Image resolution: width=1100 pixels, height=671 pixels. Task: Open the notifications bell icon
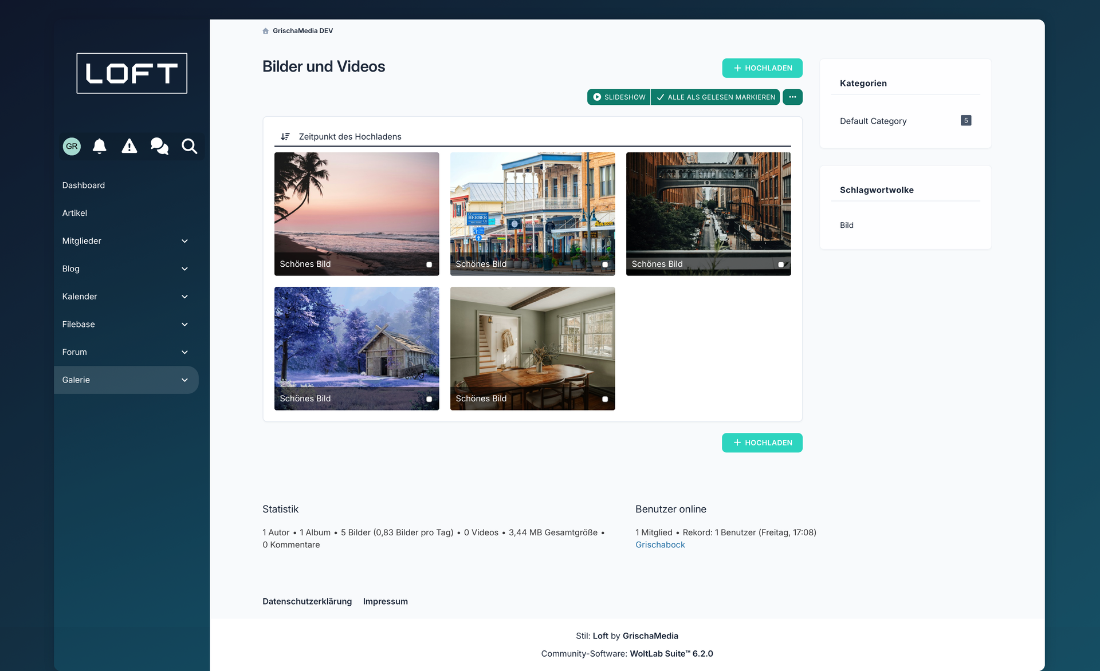point(100,147)
